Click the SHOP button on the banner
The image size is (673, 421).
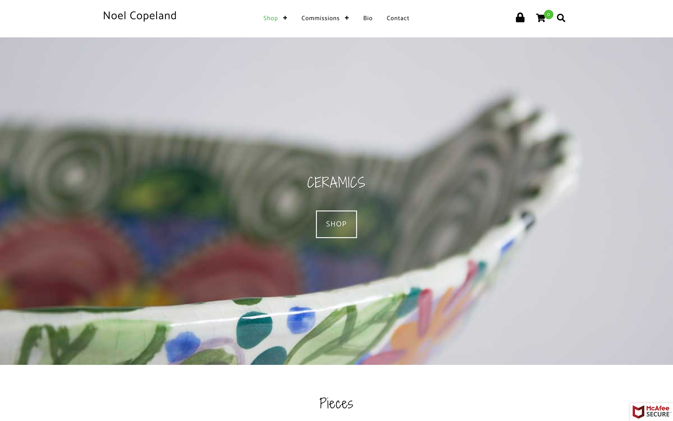click(x=336, y=224)
